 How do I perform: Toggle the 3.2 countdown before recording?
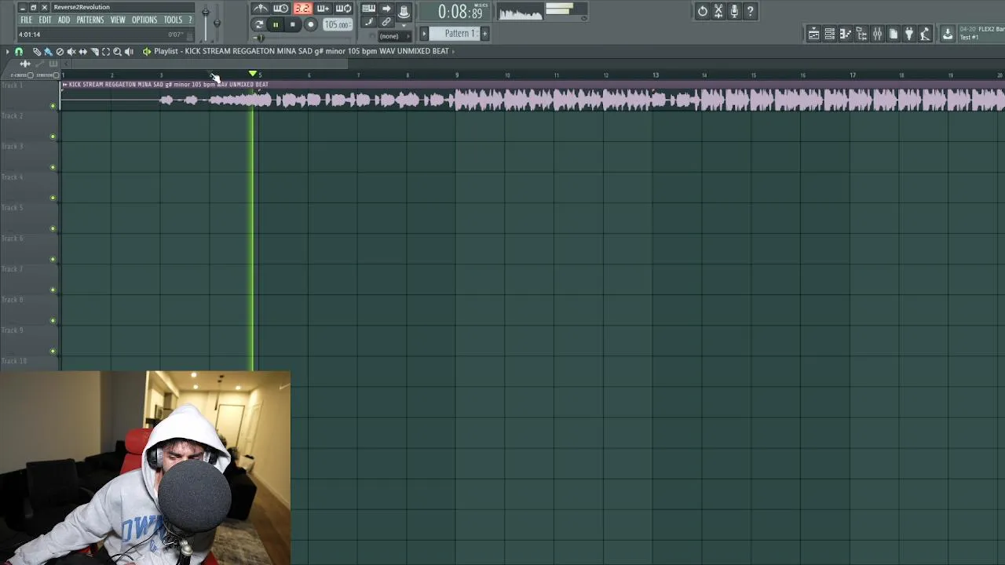point(302,8)
